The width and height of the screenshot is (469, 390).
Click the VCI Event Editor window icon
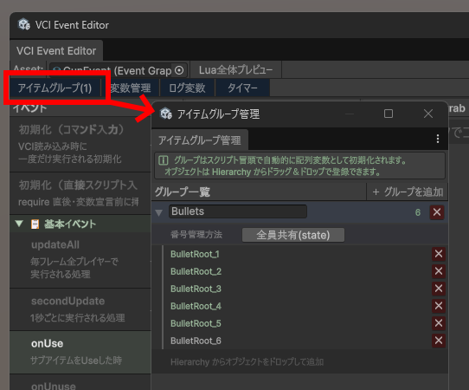point(23,24)
